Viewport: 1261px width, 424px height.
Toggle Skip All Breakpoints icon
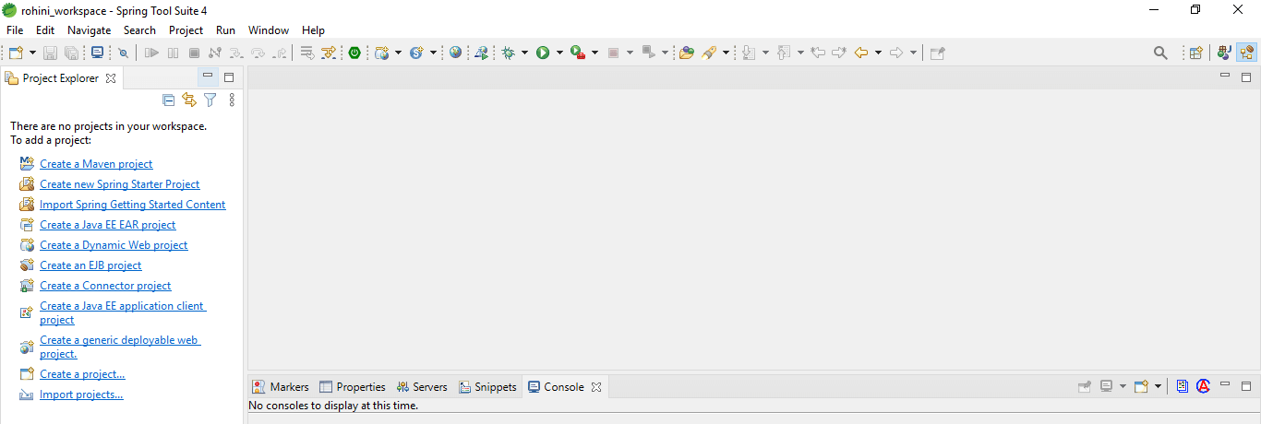point(123,53)
